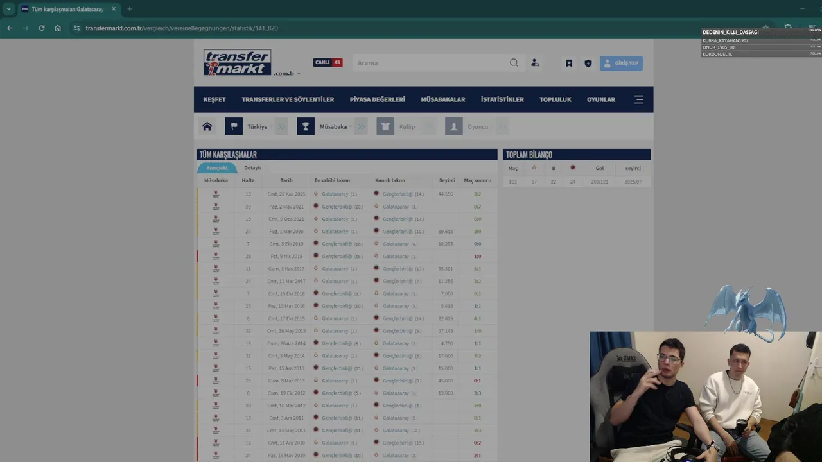Expand the Türkiye breadcrumb dropdown
Viewport: 822px width, 462px height.
(270, 127)
